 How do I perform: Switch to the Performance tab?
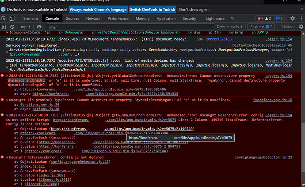[x=118, y=19]
